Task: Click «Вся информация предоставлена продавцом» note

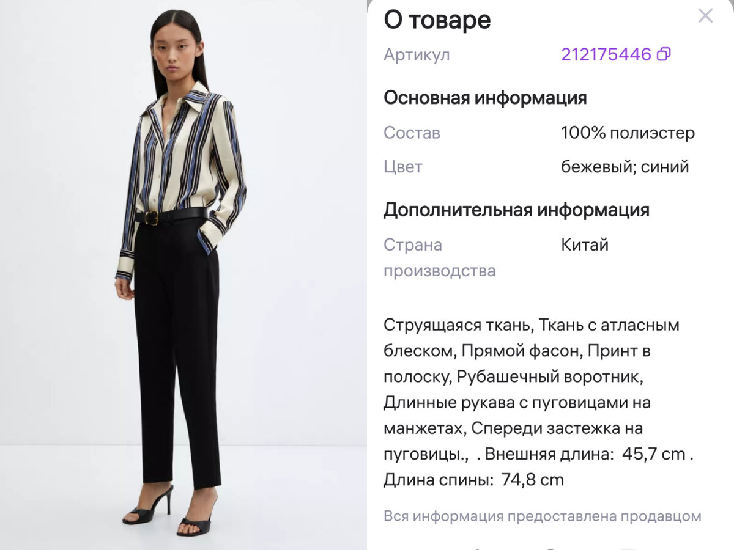Action: 542,516
